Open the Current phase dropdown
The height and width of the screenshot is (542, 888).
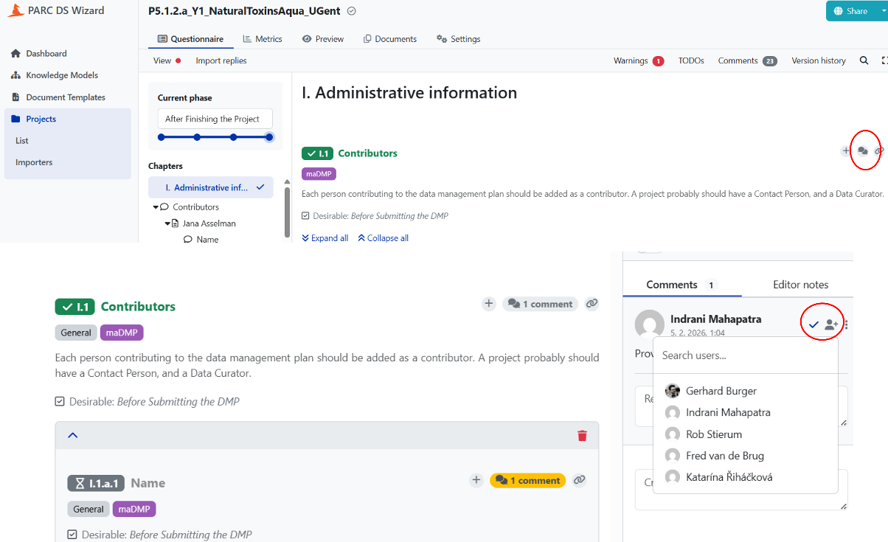point(215,119)
